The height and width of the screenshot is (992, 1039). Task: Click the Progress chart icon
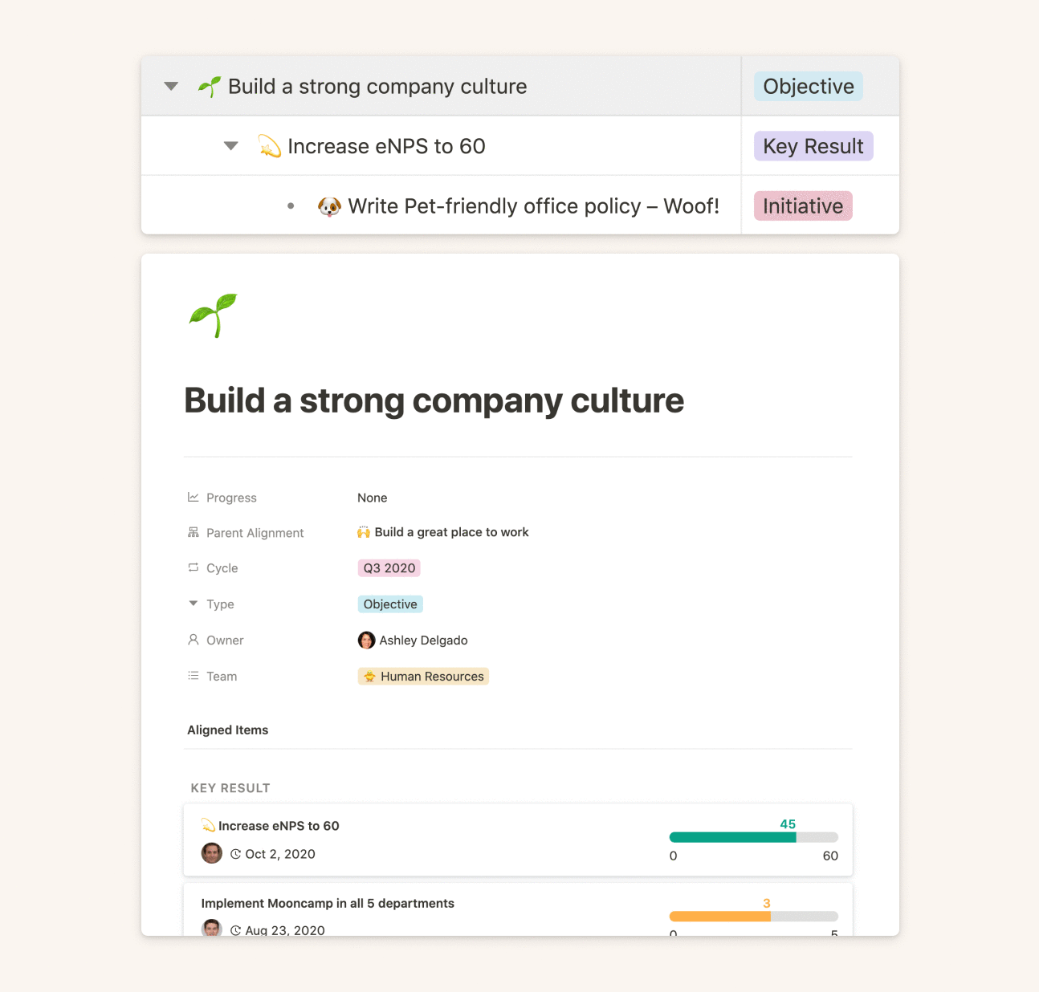pyautogui.click(x=194, y=498)
